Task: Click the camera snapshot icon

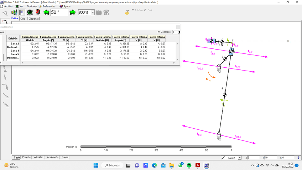Action: (99, 12)
